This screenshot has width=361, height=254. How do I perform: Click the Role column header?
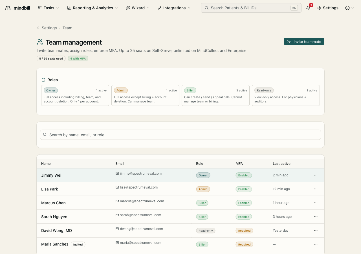click(200, 163)
